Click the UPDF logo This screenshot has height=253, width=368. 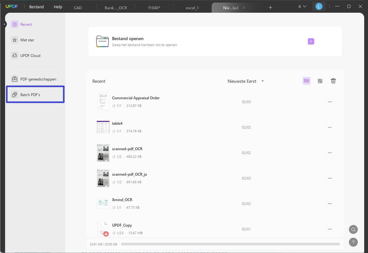(x=11, y=6)
